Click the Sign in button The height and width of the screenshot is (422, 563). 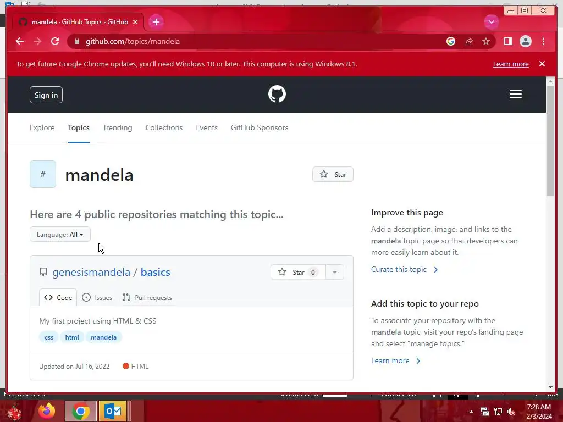pyautogui.click(x=46, y=95)
